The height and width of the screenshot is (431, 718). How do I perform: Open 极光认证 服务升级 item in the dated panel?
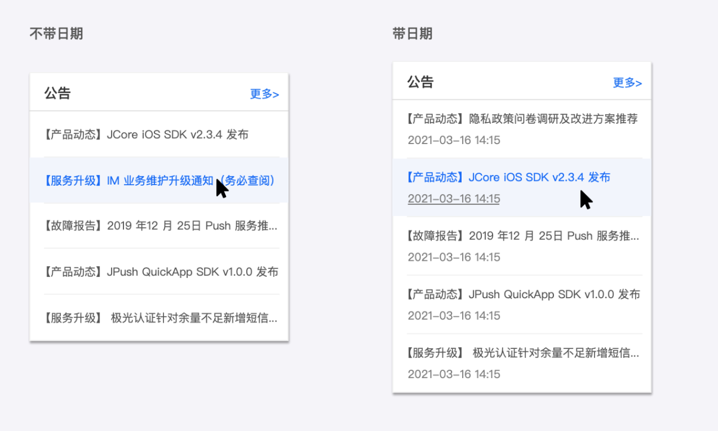point(523,353)
